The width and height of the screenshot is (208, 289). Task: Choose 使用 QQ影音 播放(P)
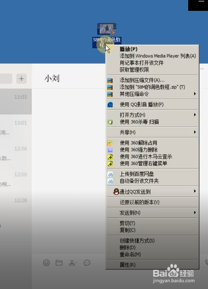tap(152, 105)
